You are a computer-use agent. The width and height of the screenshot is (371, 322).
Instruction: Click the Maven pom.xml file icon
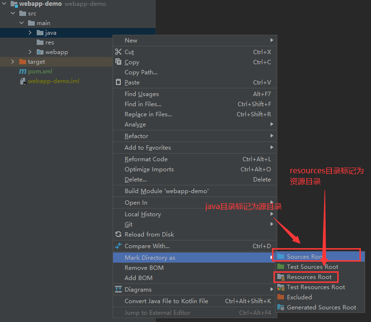click(x=23, y=71)
